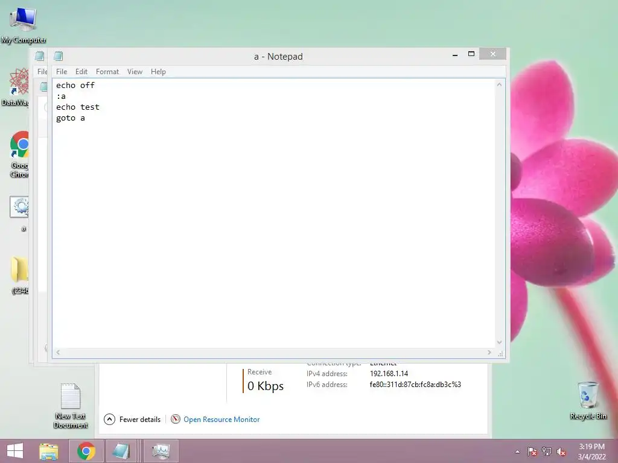Close the a - Notepad window
Viewport: 618px width, 463px height.
[x=492, y=54]
